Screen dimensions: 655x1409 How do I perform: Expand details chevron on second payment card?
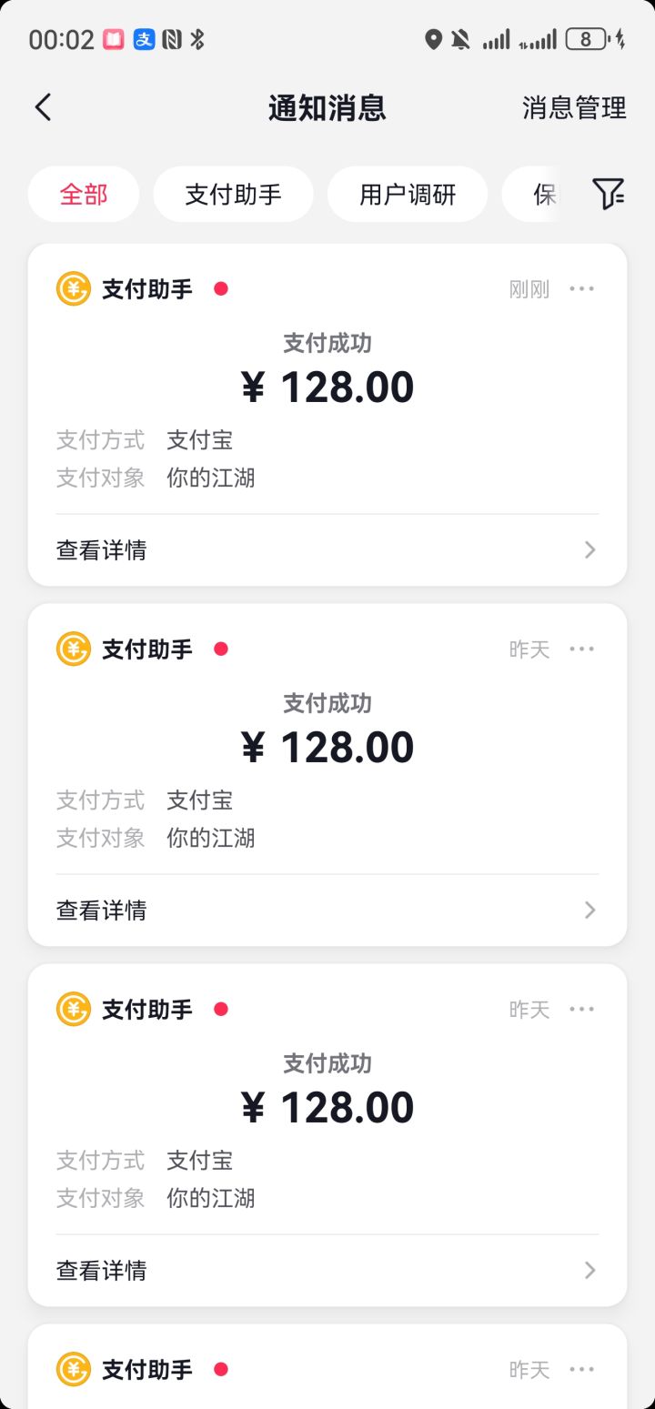(590, 911)
